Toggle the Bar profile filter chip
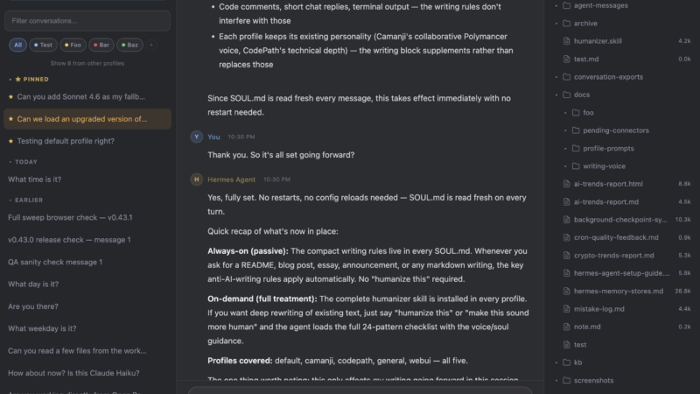Screen dimensions: 700x394 pyautogui.click(x=101, y=45)
